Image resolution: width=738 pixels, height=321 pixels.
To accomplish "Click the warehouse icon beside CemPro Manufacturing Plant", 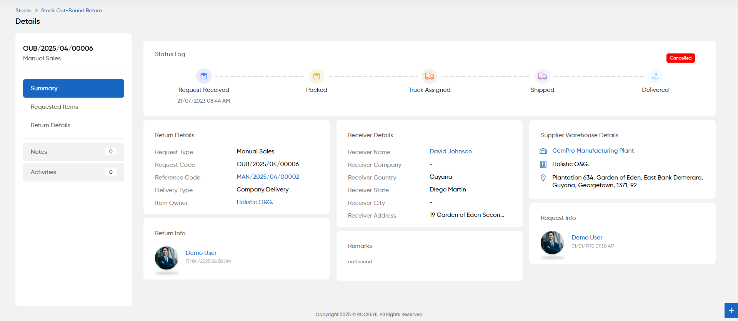I will click(543, 151).
